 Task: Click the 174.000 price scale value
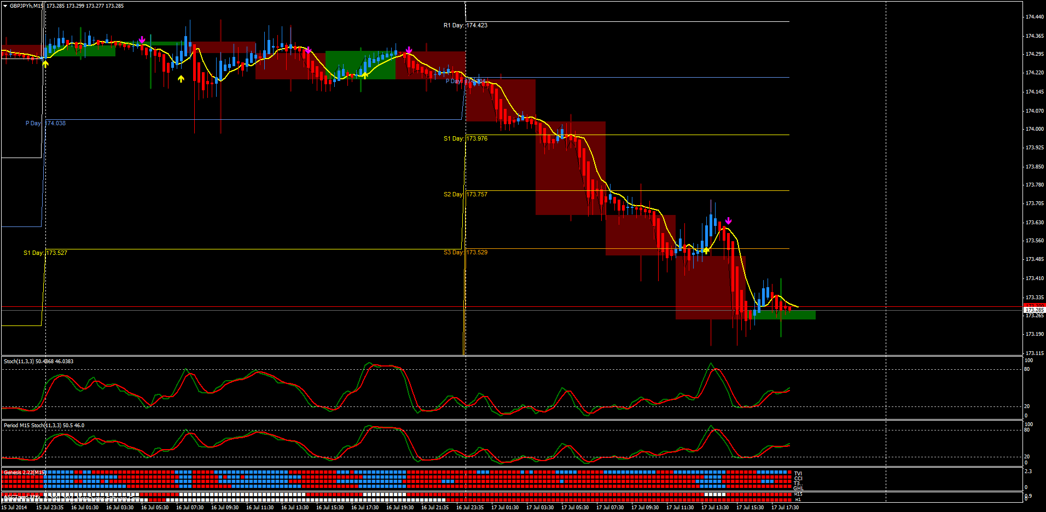[1035, 129]
